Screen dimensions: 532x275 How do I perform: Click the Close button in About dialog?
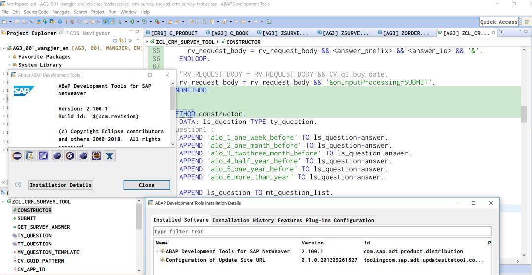click(x=147, y=185)
